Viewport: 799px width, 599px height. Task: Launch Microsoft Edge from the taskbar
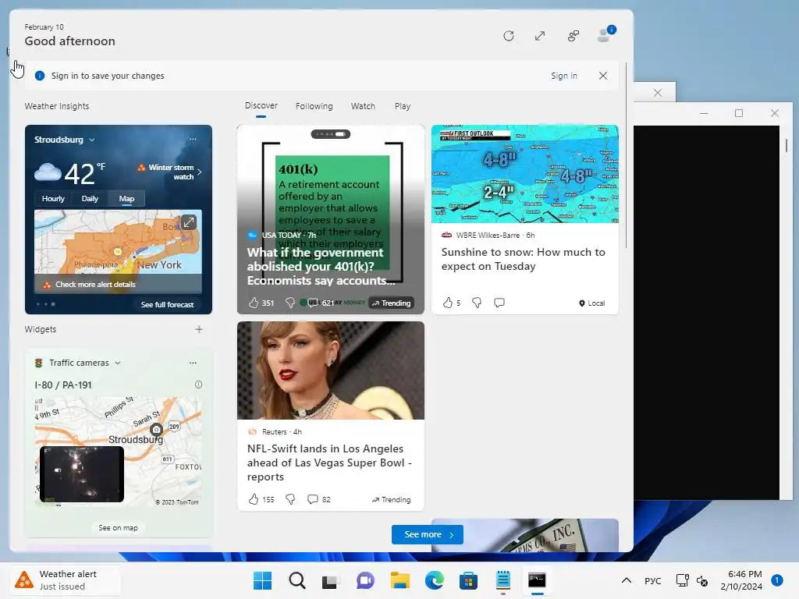click(x=434, y=580)
